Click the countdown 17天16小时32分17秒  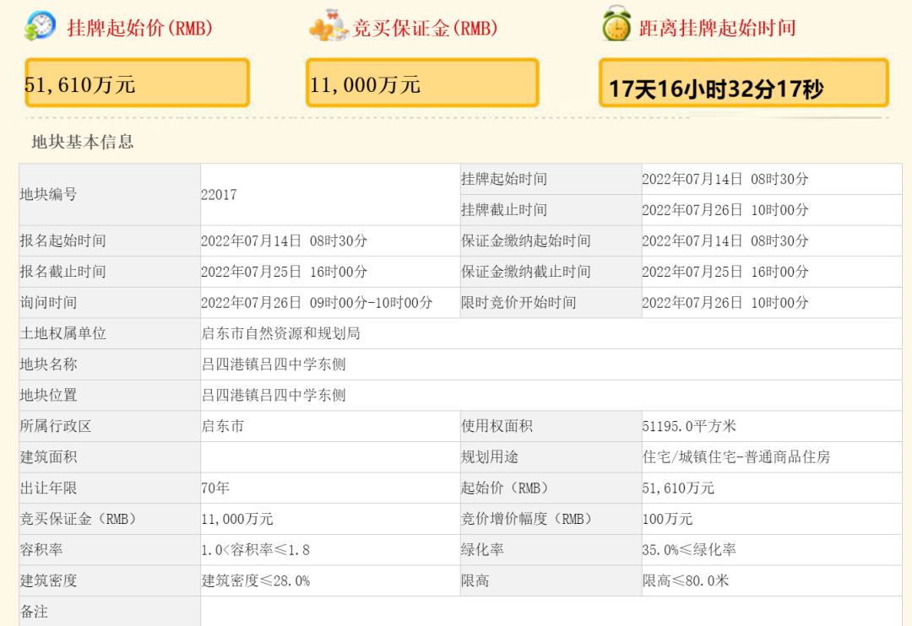pos(716,89)
